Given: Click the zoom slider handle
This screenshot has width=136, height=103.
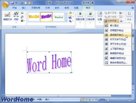Looking at the screenshot, I should 119,99.
